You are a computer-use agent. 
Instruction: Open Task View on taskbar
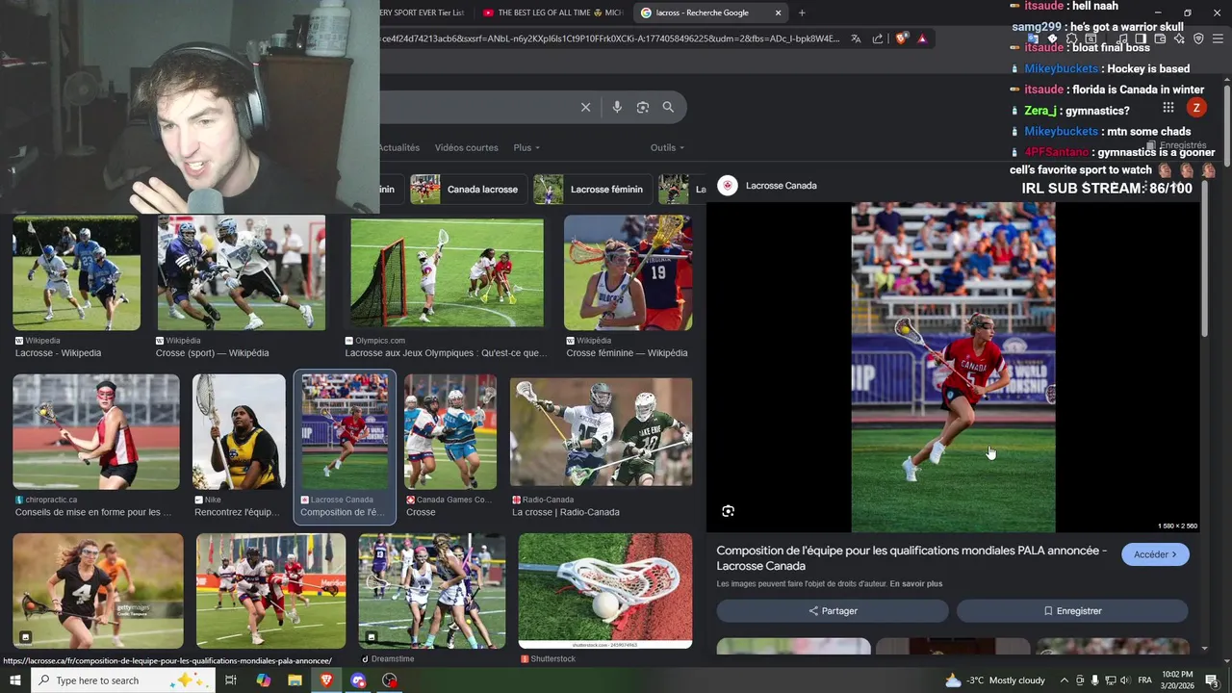231,680
